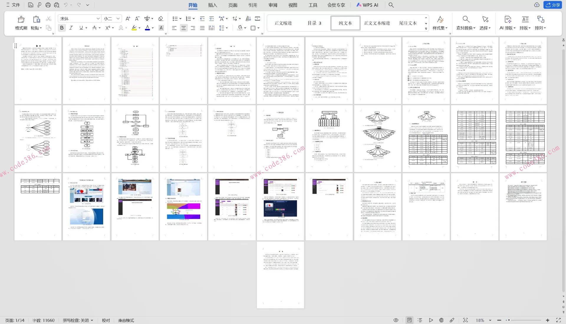Screen dimensions: 566x324
Task: Toggle italic formatting
Action: 71,28
